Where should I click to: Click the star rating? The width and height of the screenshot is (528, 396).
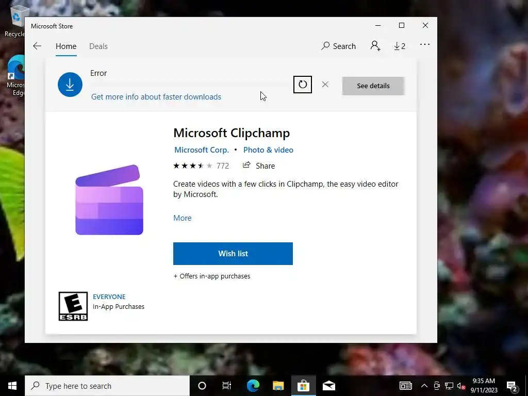tap(193, 166)
